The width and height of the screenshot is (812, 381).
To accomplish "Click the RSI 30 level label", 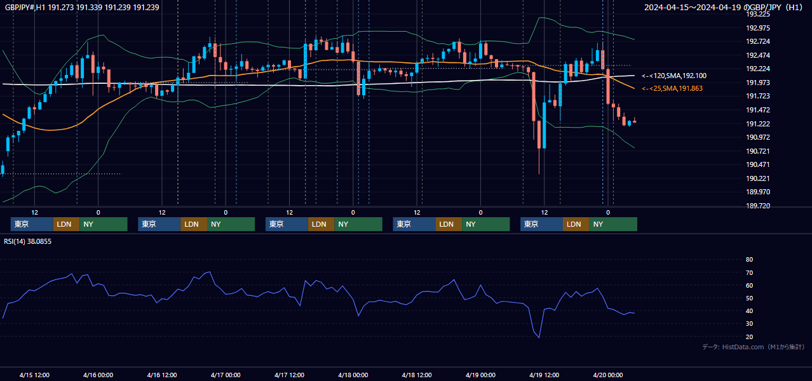I will tap(749, 324).
